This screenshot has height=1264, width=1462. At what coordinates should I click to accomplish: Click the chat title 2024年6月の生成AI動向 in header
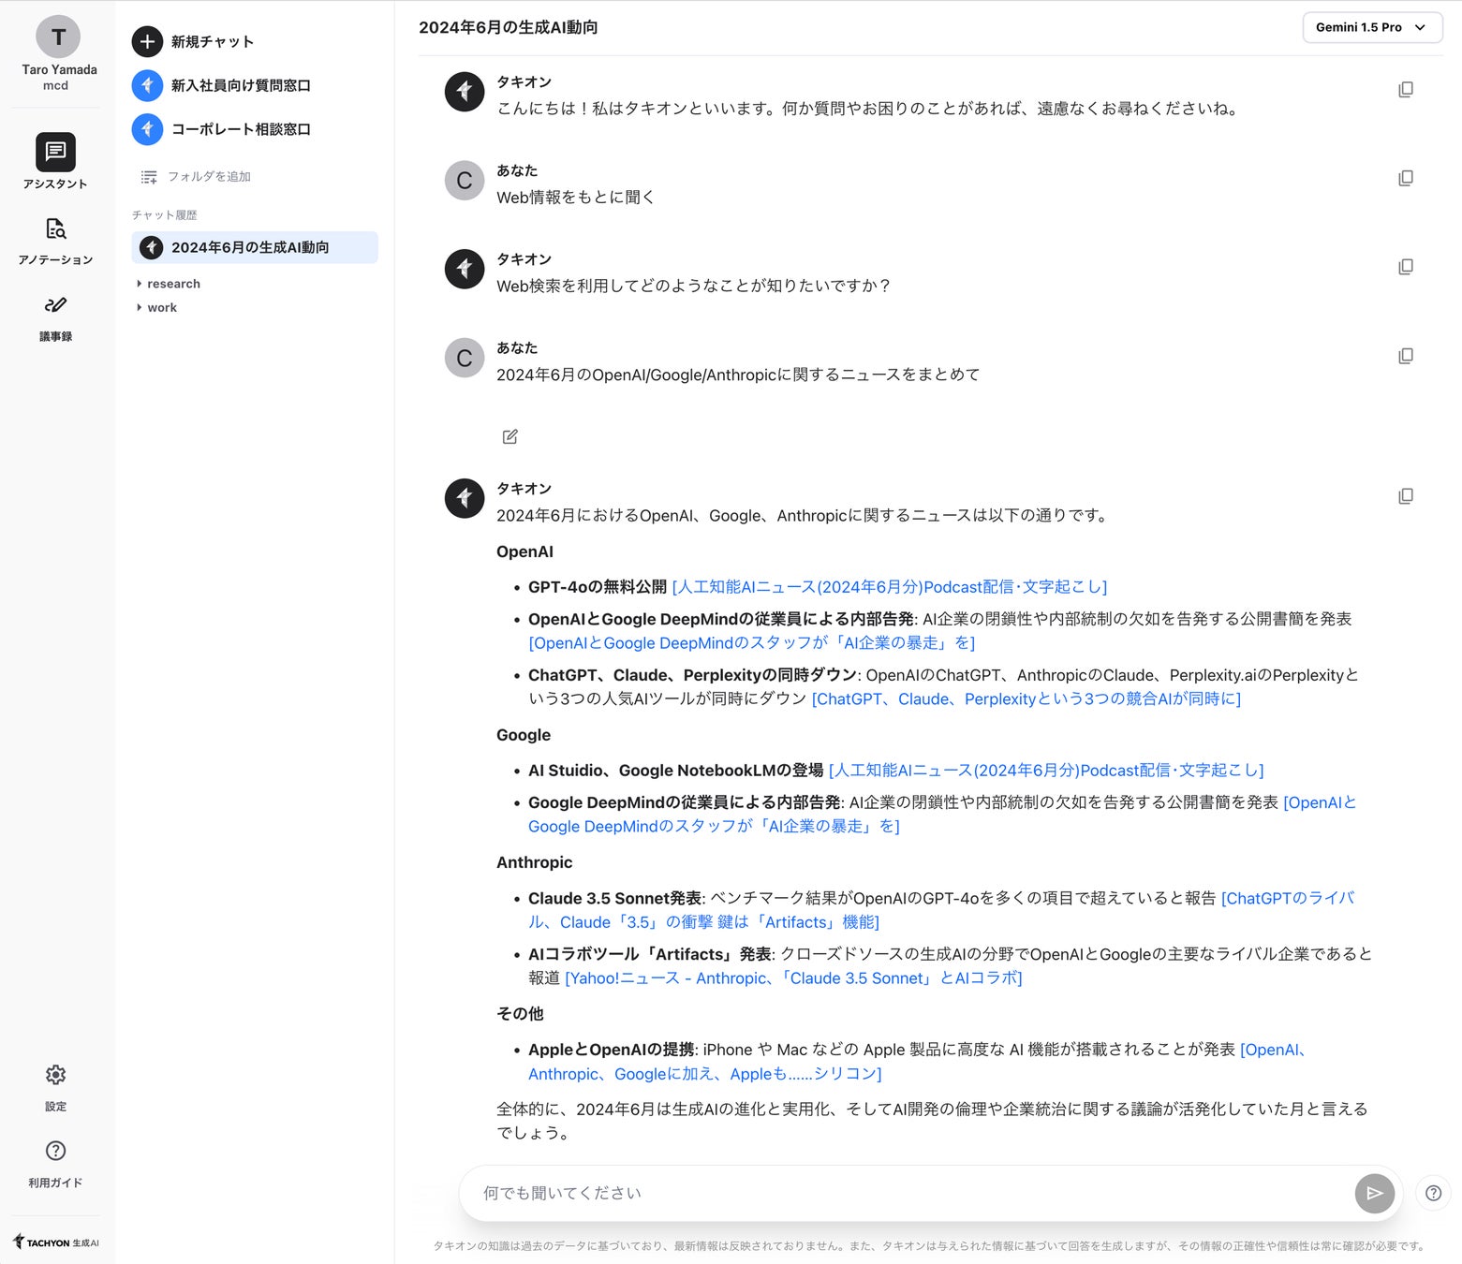click(509, 28)
